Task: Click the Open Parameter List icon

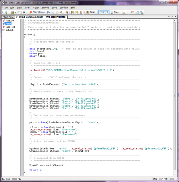Action: 73,12
